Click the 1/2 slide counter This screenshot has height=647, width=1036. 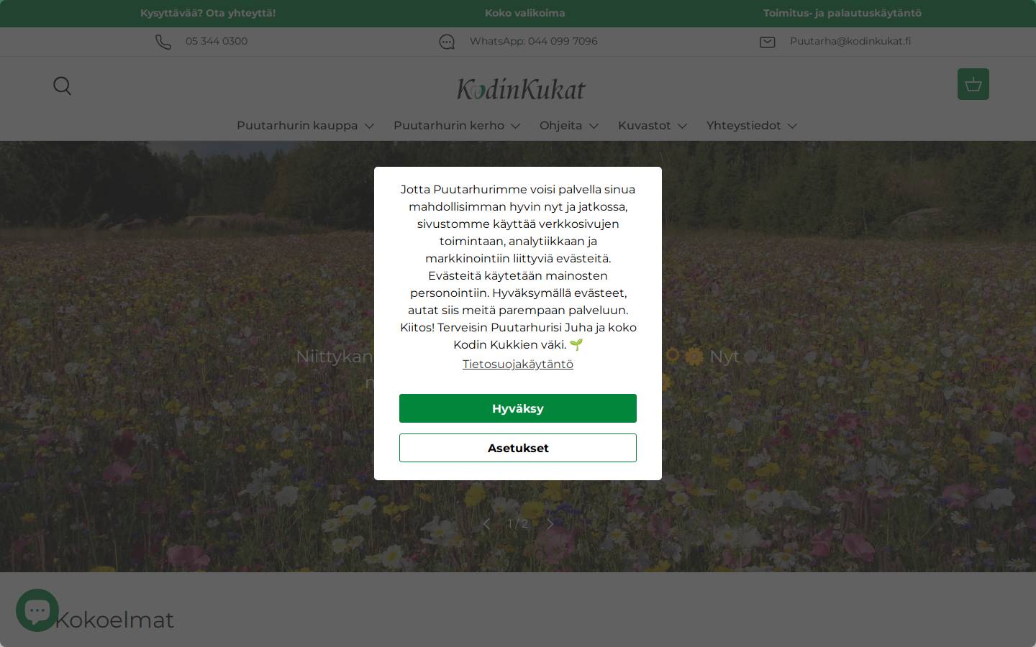pyautogui.click(x=518, y=524)
